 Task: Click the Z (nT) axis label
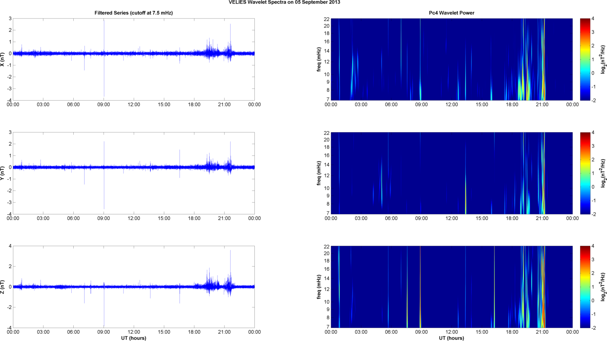pyautogui.click(x=3, y=287)
